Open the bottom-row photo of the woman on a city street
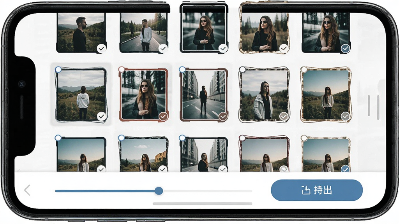 (204, 154)
